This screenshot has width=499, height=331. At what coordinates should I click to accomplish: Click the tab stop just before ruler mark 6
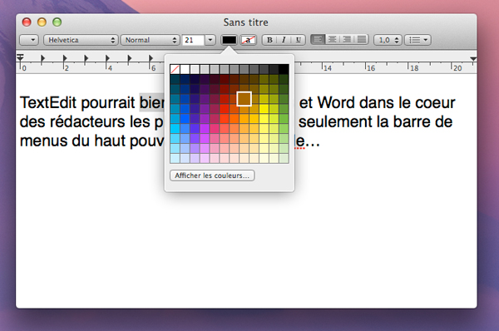[x=151, y=58]
